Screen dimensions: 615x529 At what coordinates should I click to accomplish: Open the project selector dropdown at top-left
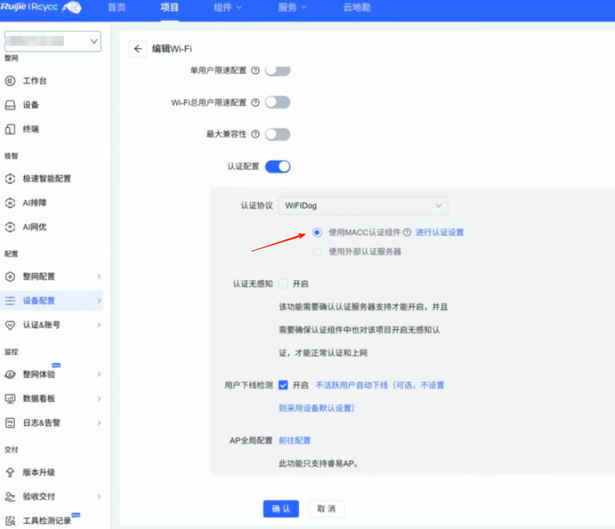[53, 42]
